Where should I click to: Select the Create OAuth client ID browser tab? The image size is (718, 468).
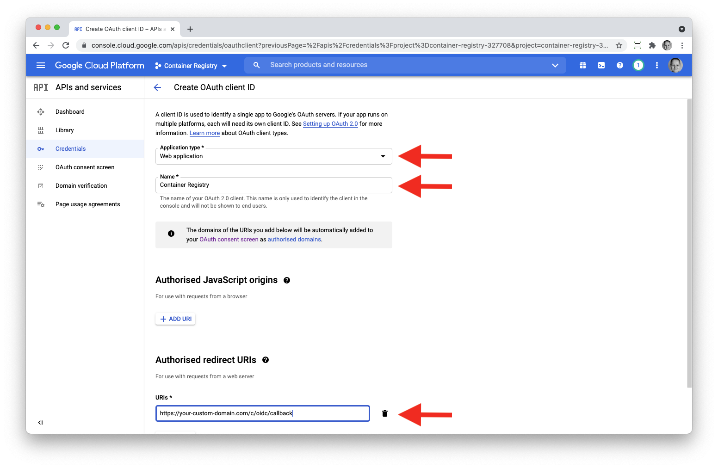[x=124, y=29]
